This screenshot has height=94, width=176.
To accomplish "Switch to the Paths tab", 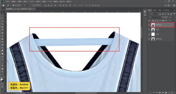I will pyautogui.click(x=160, y=10).
